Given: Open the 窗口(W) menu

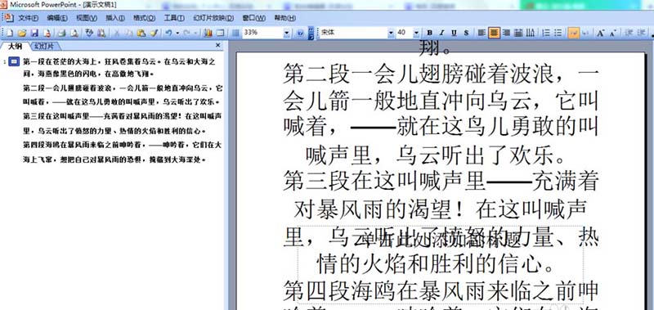Looking at the screenshot, I should click(x=253, y=18).
